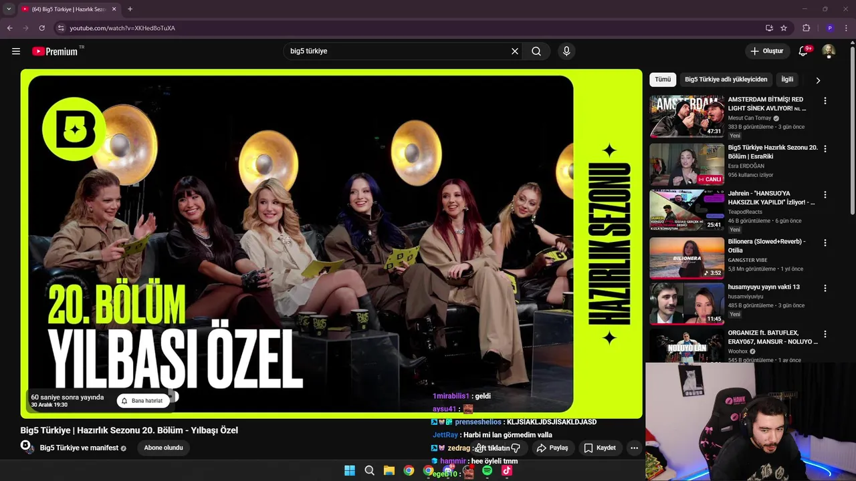Open Spotify from the taskbar
Image resolution: width=856 pixels, height=481 pixels.
pos(487,471)
